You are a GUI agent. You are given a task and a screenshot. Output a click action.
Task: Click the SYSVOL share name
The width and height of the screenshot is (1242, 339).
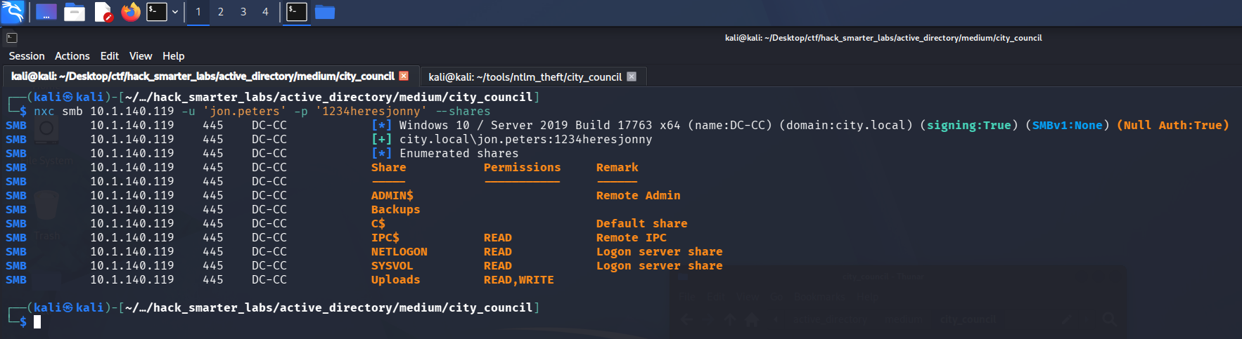tap(392, 266)
